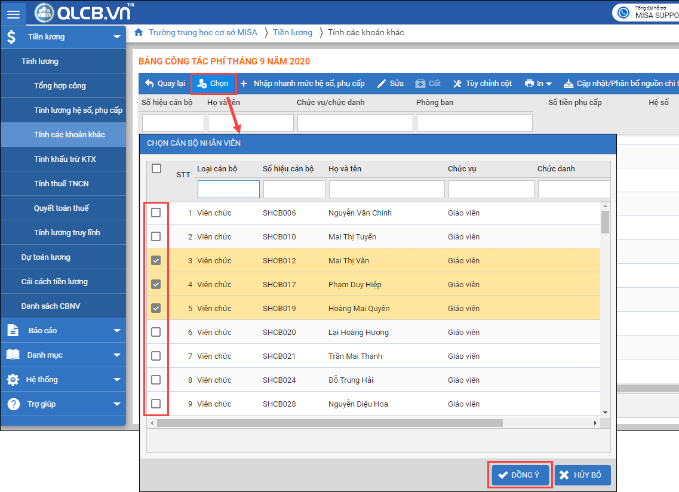Check the box for Nguyễn Văn Chinh
This screenshot has height=492, width=679.
tap(156, 213)
